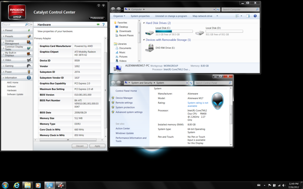Expand the Video category
The width and height of the screenshot is (303, 189).
3,60
